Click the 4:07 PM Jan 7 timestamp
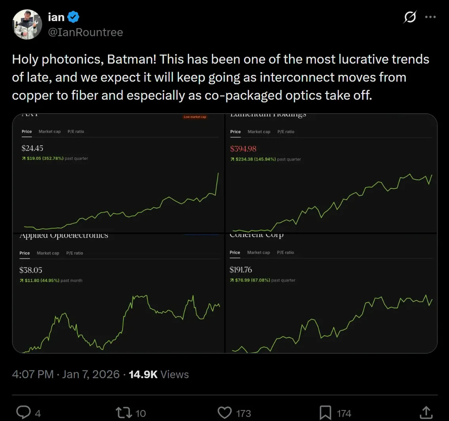The width and height of the screenshot is (449, 421). click(x=66, y=374)
